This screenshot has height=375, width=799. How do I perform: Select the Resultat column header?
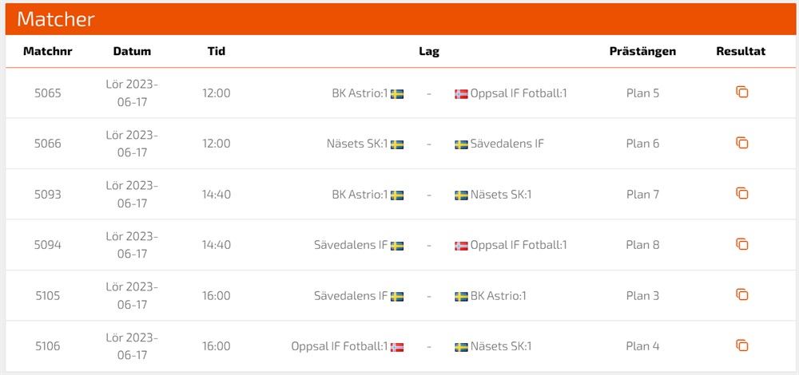point(741,51)
